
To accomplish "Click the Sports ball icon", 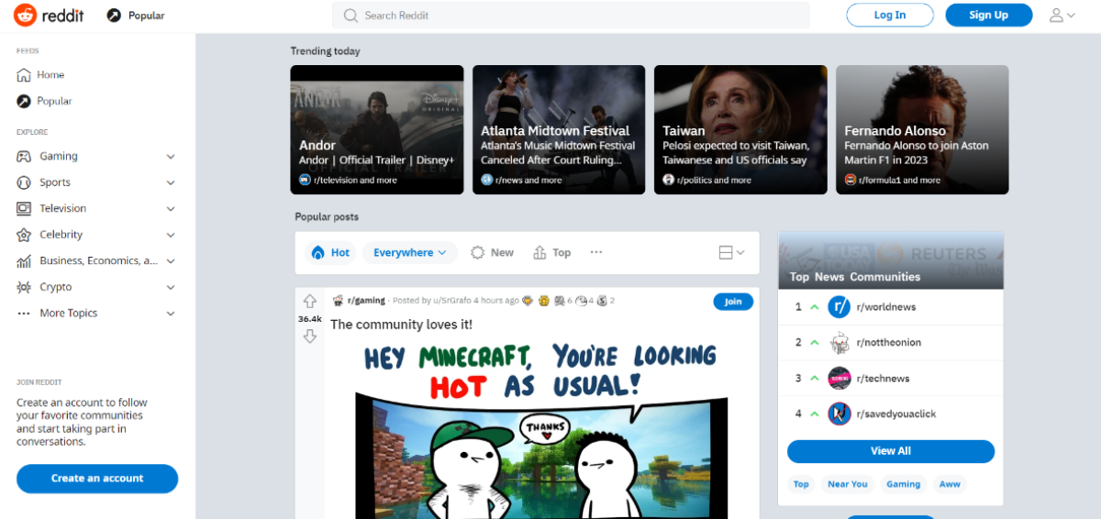I will (24, 182).
